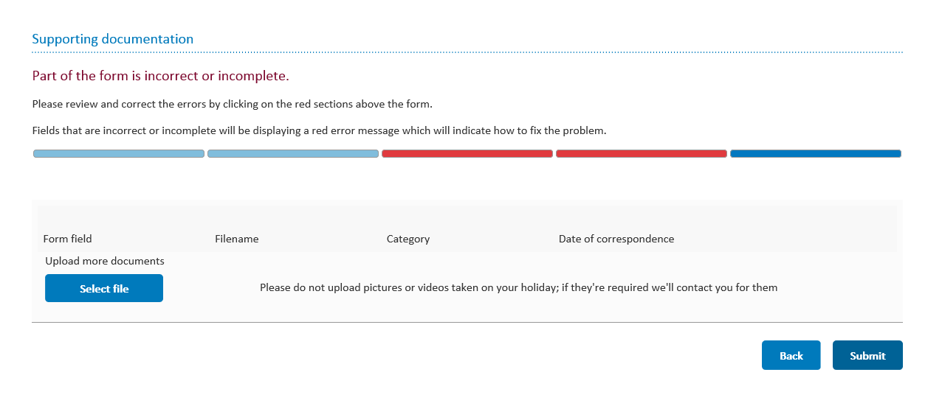The image size is (942, 406).
Task: Click the dotted line under Supporting documentation
Action: (467, 52)
